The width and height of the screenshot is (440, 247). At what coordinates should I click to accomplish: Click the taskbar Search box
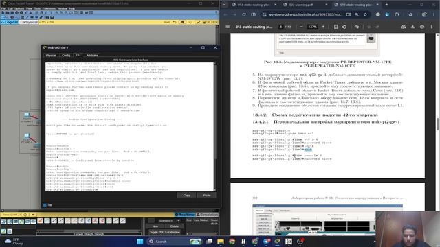175,242
